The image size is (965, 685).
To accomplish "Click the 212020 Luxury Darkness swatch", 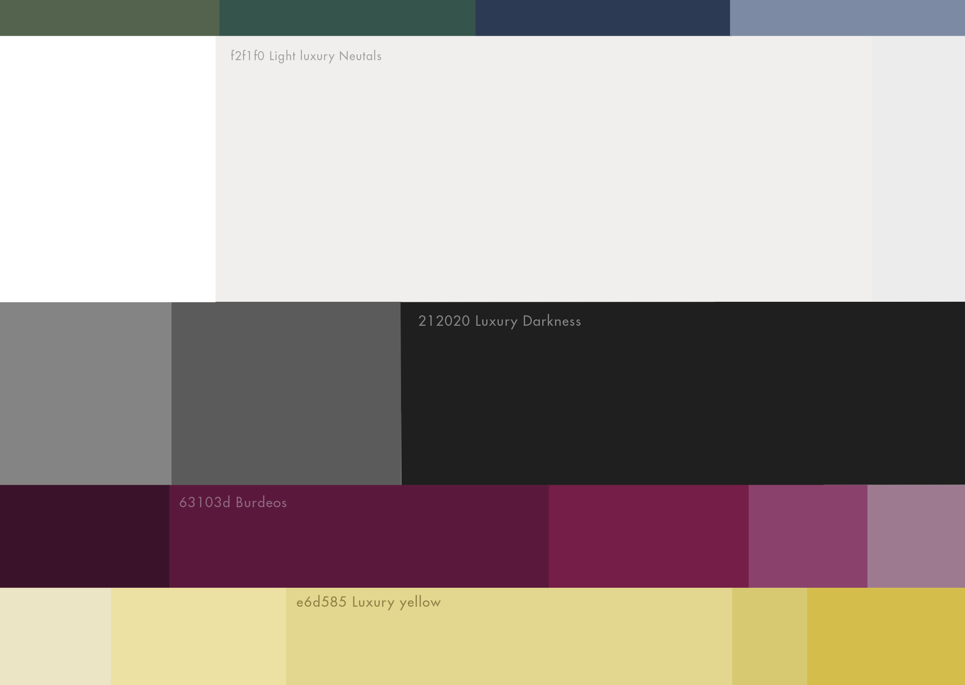I will click(683, 393).
